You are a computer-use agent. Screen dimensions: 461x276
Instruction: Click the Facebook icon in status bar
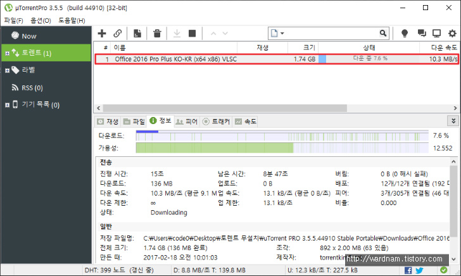tap(408, 270)
